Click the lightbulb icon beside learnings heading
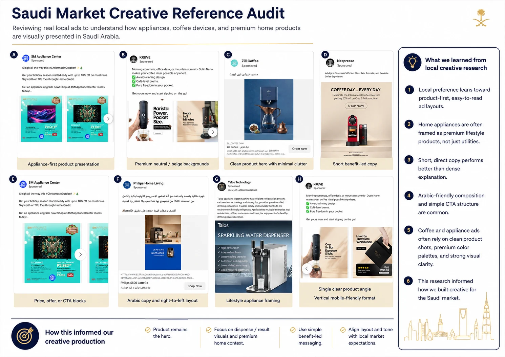 [x=413, y=62]
